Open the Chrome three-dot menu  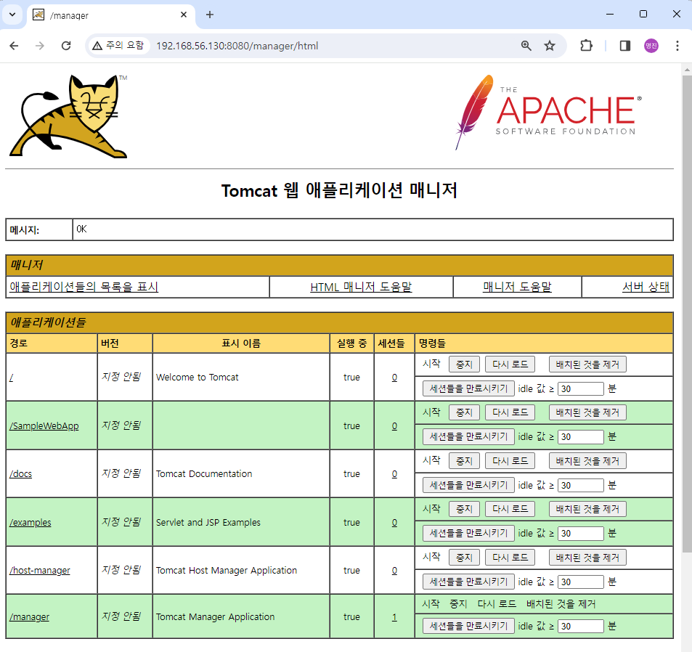click(677, 46)
